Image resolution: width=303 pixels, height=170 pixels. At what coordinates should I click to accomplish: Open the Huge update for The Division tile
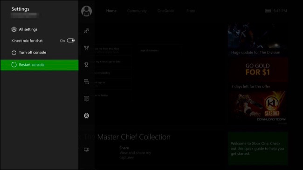coord(258,40)
